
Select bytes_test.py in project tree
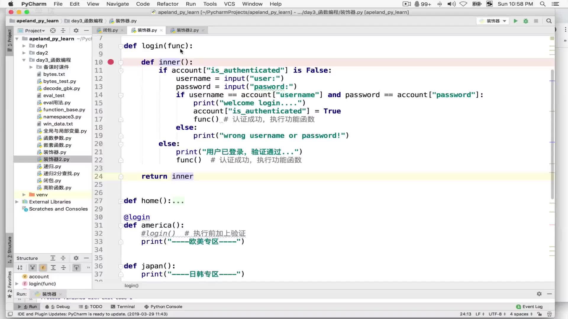pyautogui.click(x=59, y=81)
